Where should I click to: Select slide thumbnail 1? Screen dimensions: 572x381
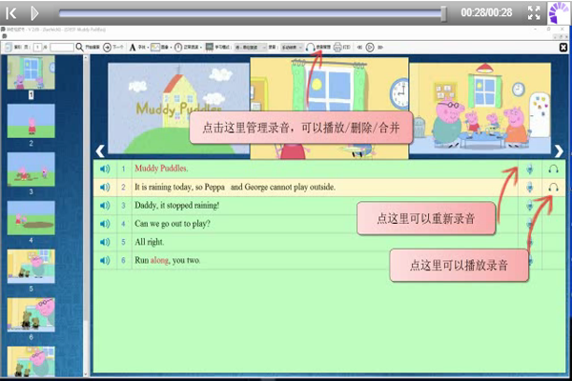tap(31, 72)
